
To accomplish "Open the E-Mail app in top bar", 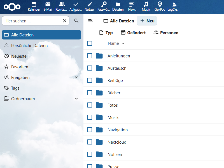I will [x=48, y=4].
